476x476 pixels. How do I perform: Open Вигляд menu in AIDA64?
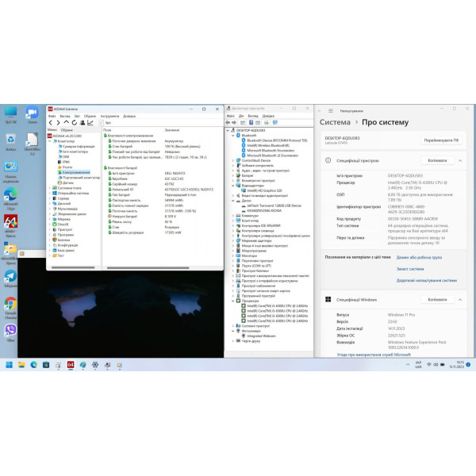(x=65, y=116)
